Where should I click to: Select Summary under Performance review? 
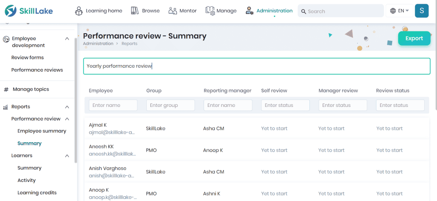coord(29,144)
